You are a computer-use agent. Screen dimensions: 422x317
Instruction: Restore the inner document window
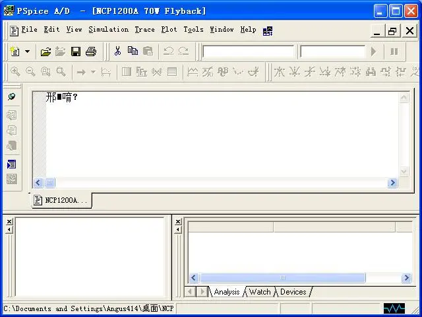(393, 31)
